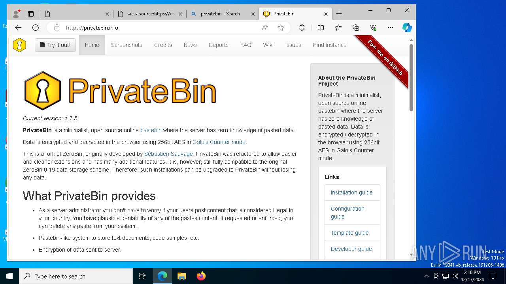Open the Collections icon
Viewport: 506px width, 284px height.
[356, 28]
